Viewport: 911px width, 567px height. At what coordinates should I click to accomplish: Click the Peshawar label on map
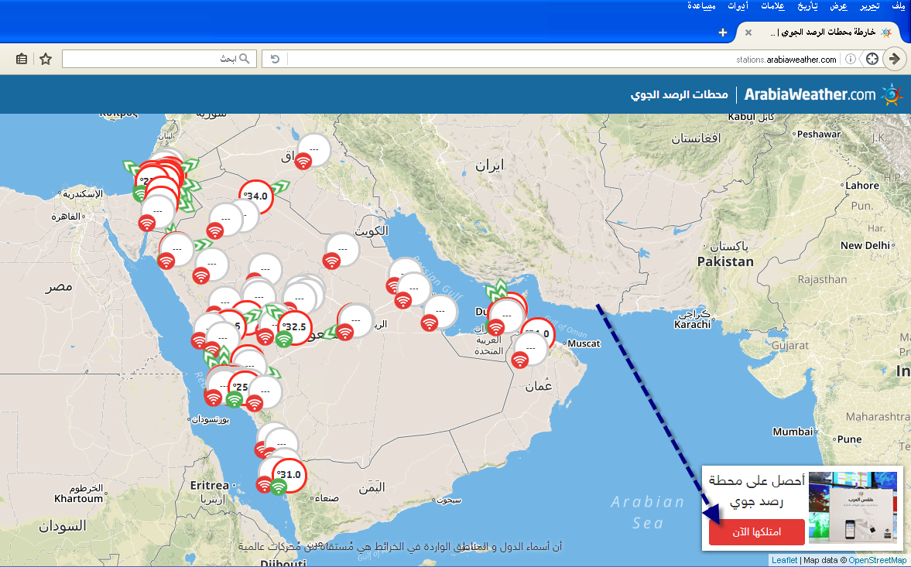819,134
